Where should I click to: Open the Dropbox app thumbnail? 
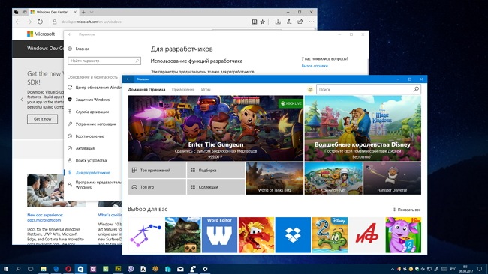coord(293,235)
